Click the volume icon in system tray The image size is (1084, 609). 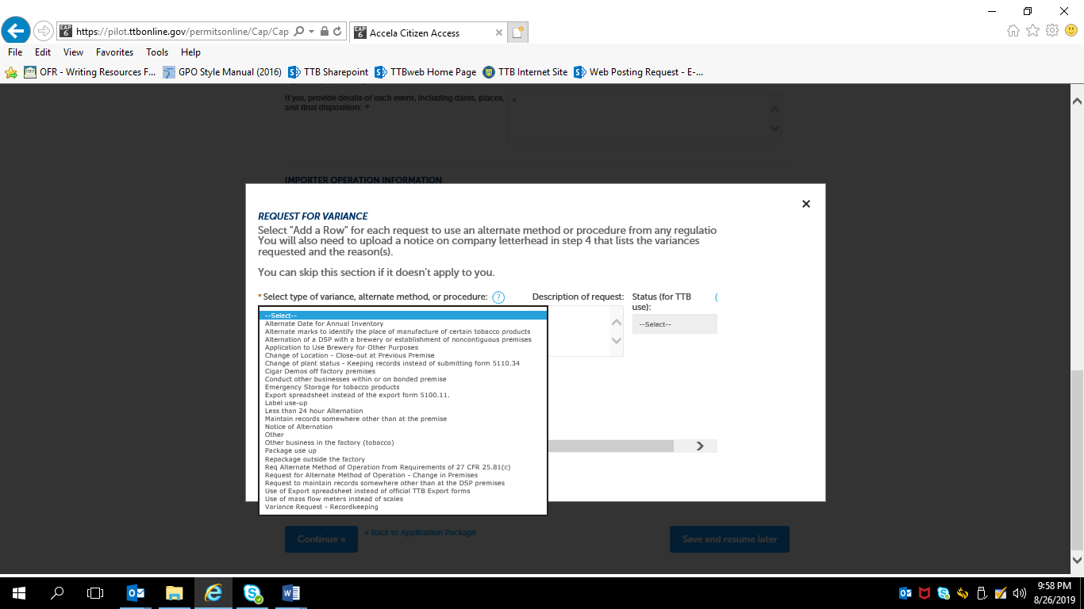click(1020, 592)
